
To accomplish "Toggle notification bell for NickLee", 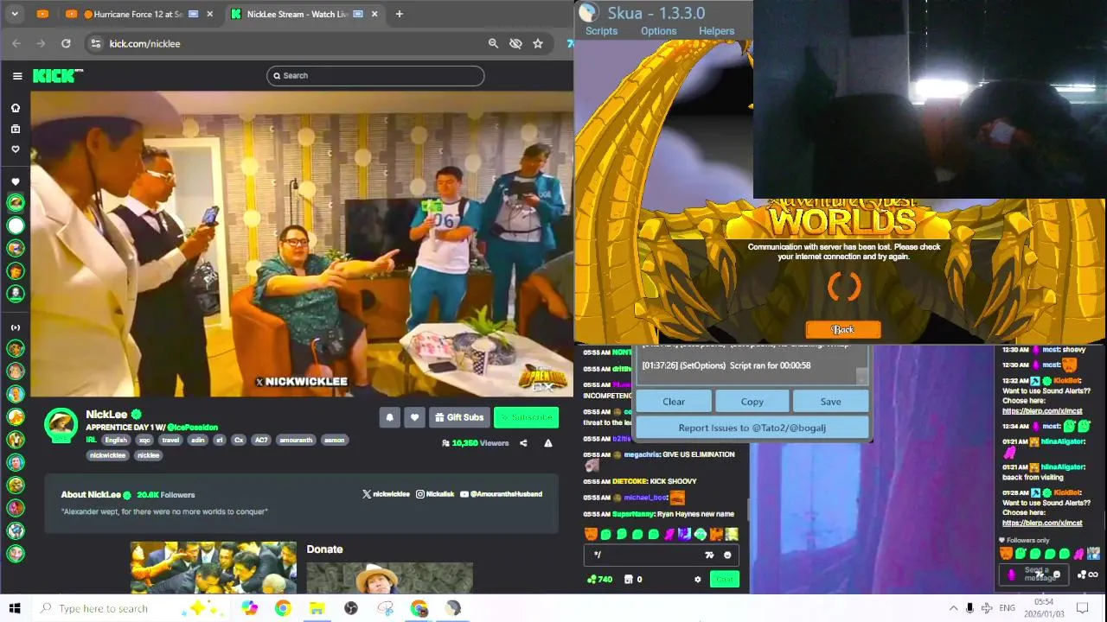I will 389,418.
